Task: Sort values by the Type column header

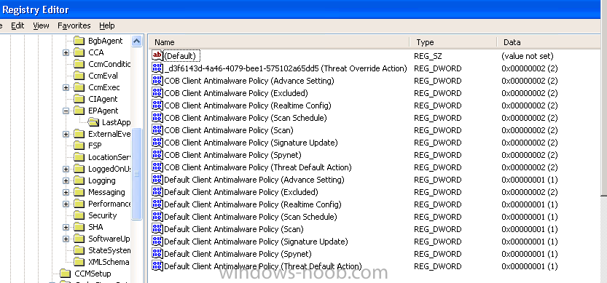Action: (x=453, y=42)
